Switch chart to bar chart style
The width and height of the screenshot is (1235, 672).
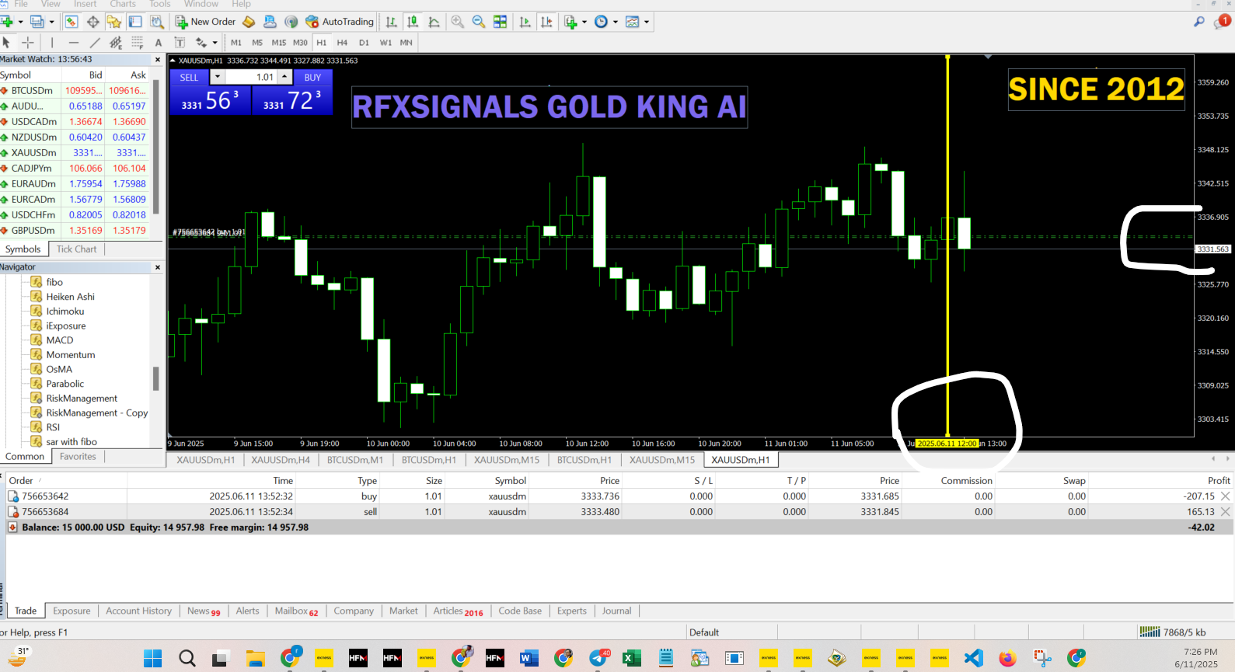(x=391, y=22)
